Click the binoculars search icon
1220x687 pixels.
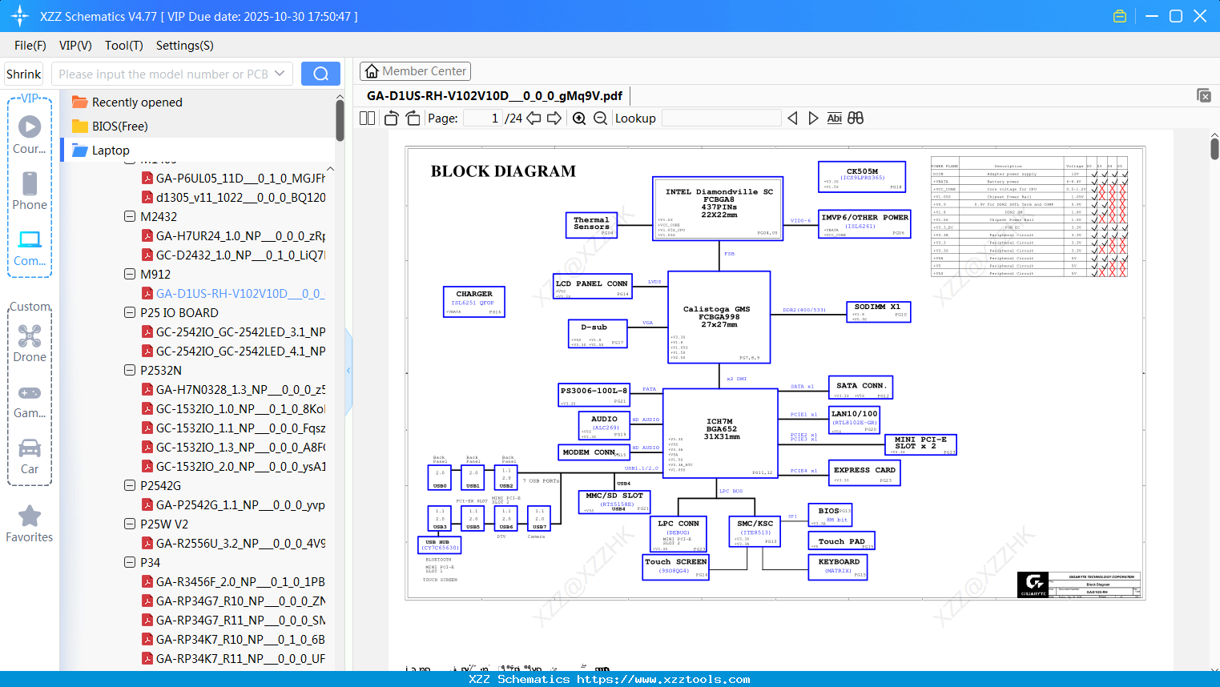[856, 118]
